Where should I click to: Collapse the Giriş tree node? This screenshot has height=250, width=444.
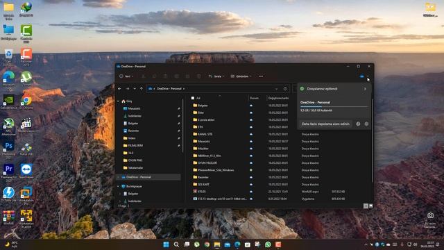pyautogui.click(x=119, y=101)
